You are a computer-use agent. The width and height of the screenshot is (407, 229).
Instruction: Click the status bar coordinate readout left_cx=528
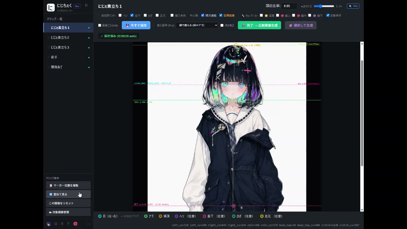(180, 225)
